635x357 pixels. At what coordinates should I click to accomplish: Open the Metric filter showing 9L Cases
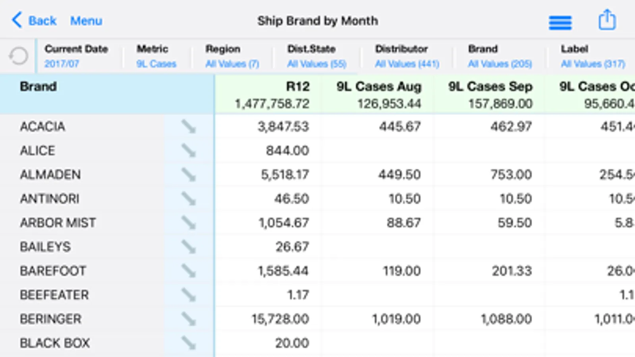[156, 56]
